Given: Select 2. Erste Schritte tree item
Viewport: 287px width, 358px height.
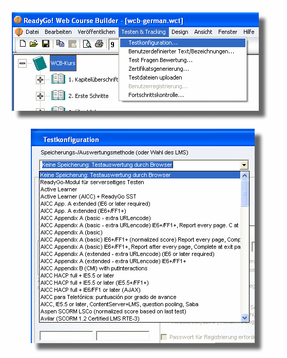Looking at the screenshot, I should pyautogui.click(x=88, y=96).
